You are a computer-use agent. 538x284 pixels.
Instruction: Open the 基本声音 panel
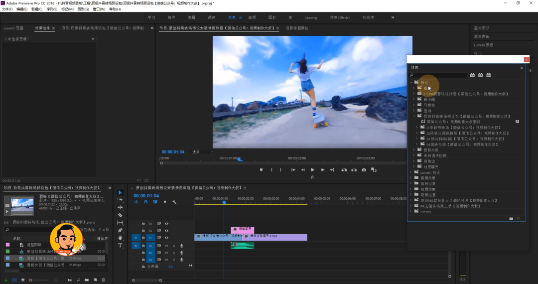click(481, 36)
